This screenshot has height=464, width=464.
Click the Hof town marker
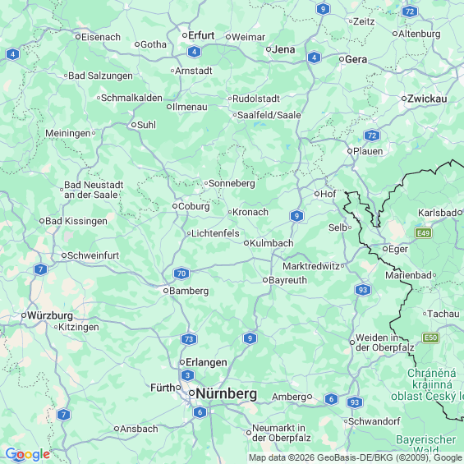[x=317, y=194]
